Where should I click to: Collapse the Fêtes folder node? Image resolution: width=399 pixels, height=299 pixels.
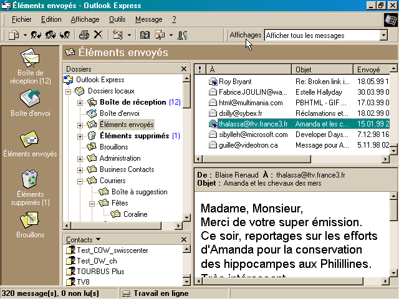pos(92,204)
